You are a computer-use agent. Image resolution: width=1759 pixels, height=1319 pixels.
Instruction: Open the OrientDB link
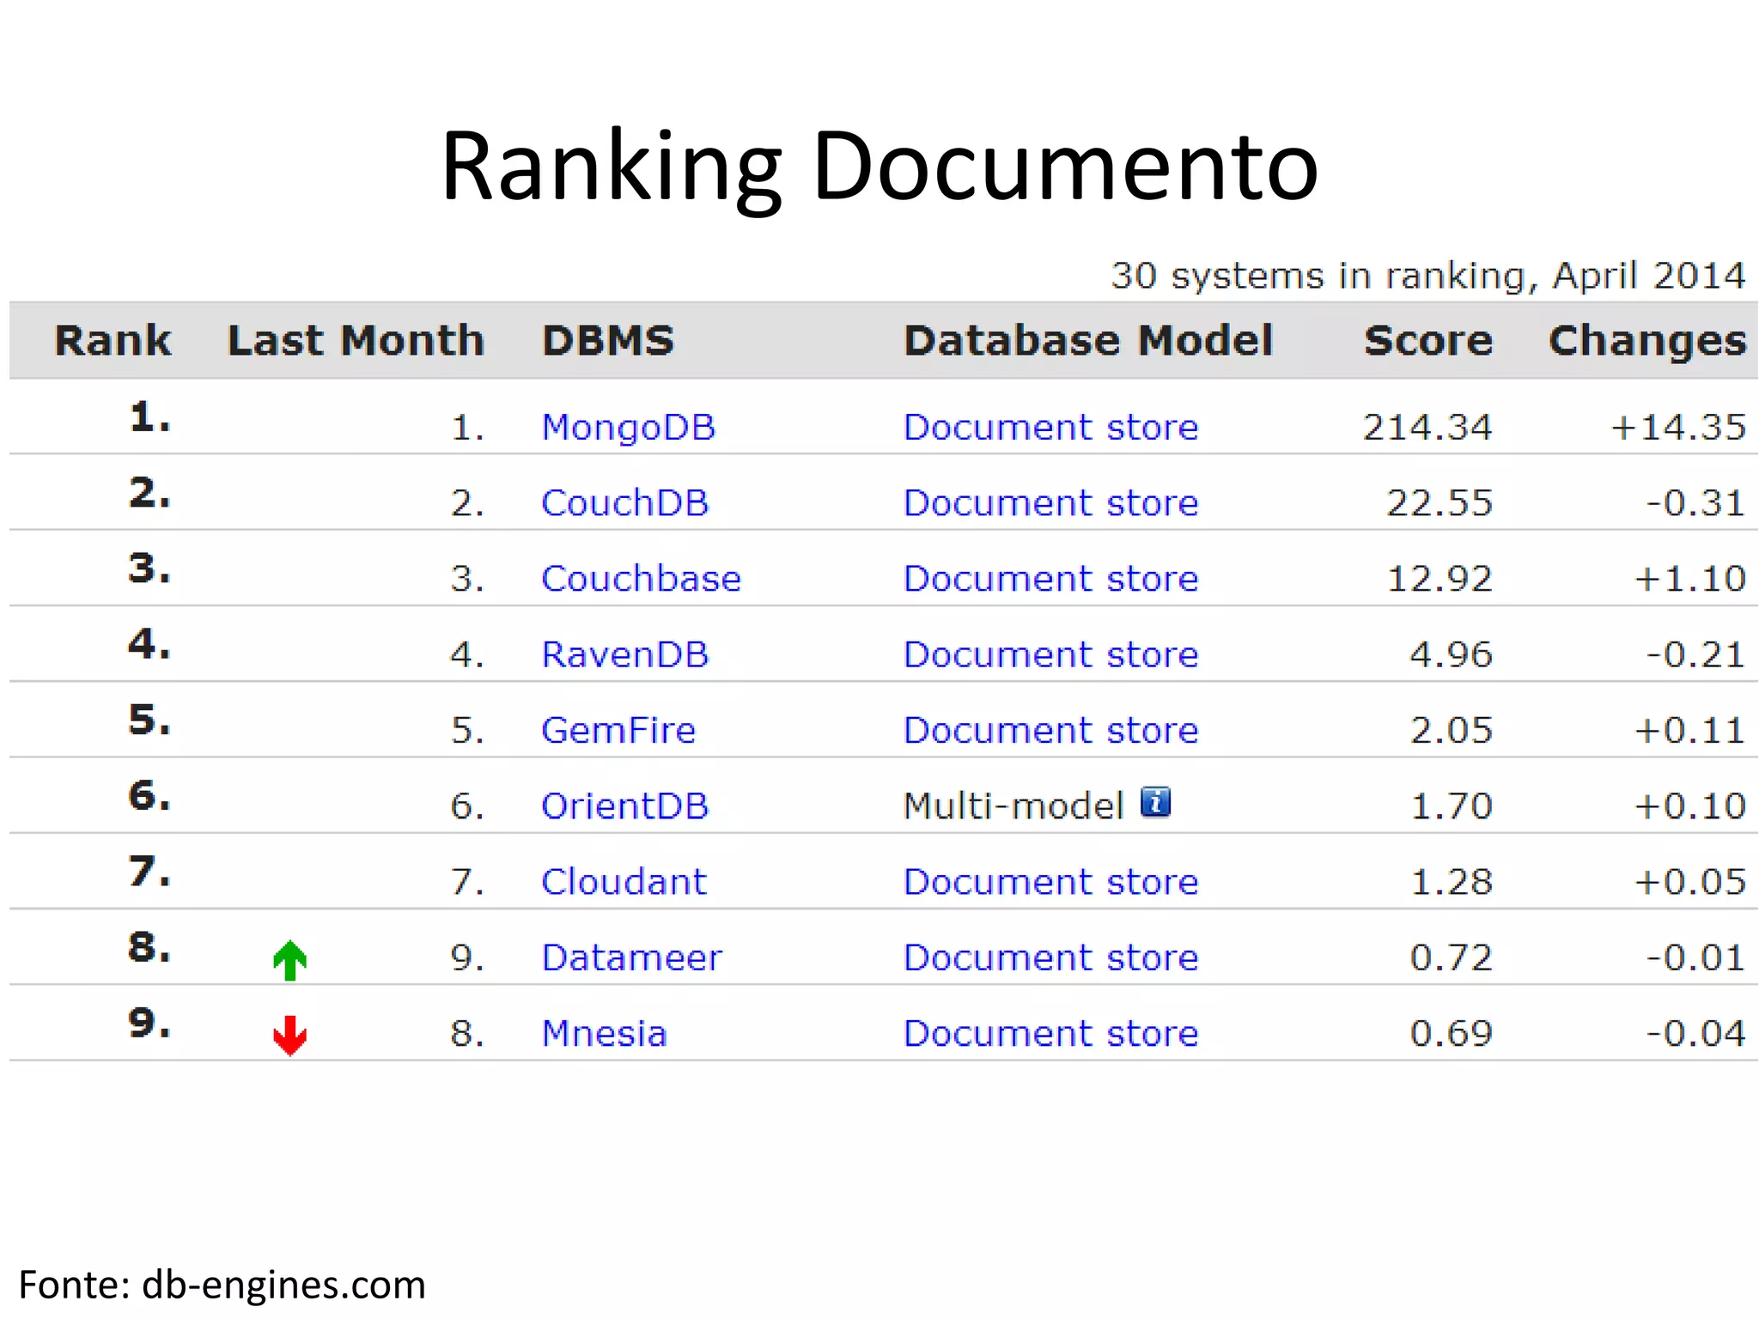tap(625, 805)
